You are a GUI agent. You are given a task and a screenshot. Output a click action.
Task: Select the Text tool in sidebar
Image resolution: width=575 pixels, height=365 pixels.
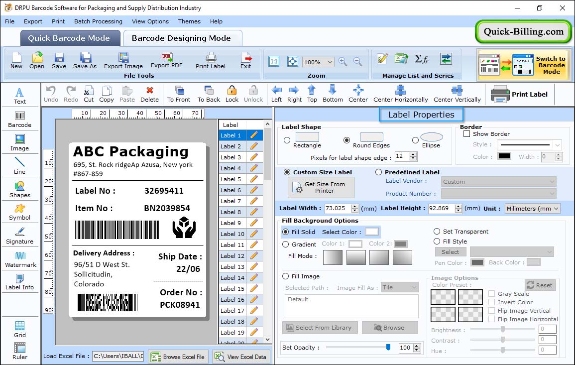pyautogui.click(x=20, y=96)
